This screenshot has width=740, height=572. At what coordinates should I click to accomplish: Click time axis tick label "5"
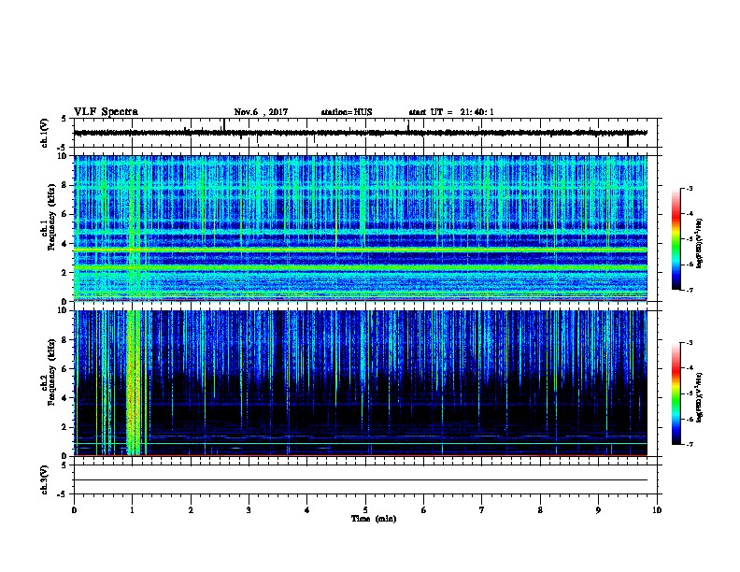point(365,510)
